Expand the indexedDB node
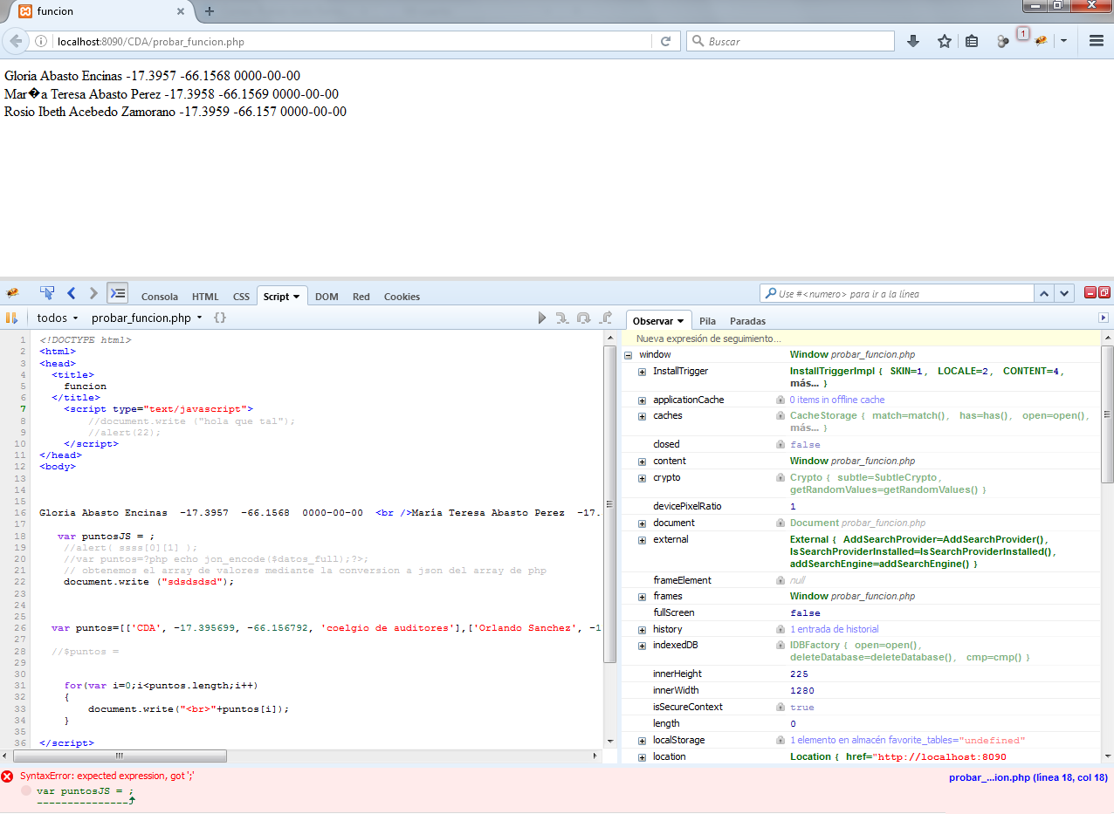 click(x=643, y=646)
